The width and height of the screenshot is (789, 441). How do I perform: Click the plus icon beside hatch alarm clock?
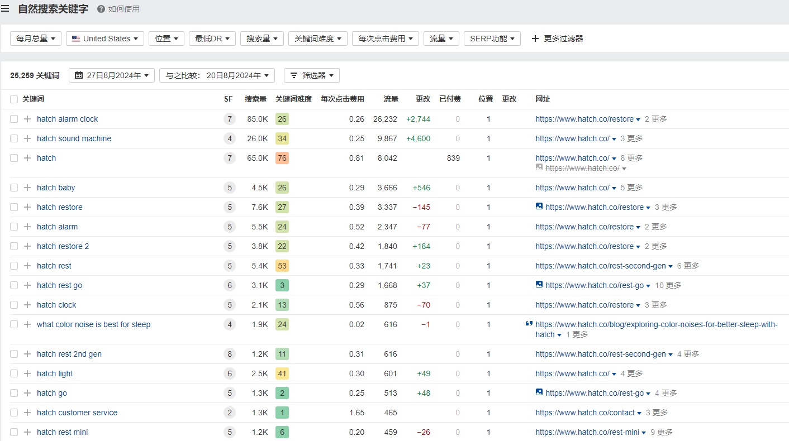[27, 119]
